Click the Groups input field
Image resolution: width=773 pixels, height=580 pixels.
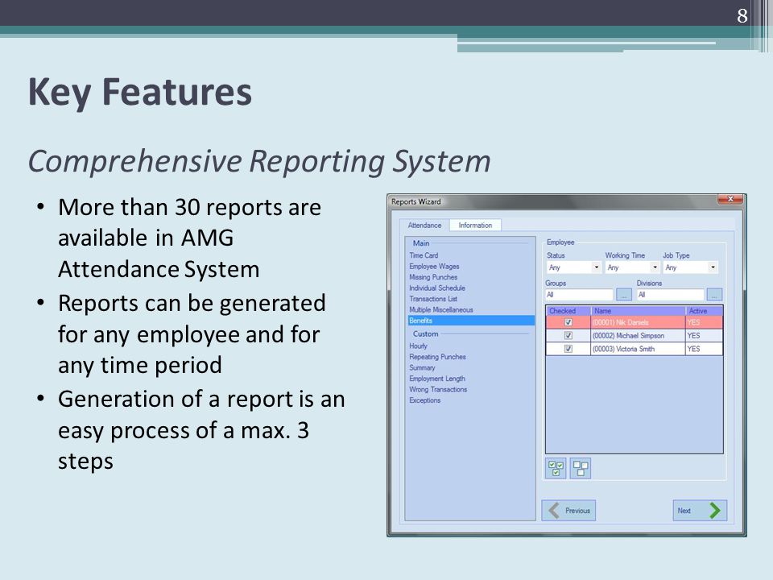pos(579,295)
